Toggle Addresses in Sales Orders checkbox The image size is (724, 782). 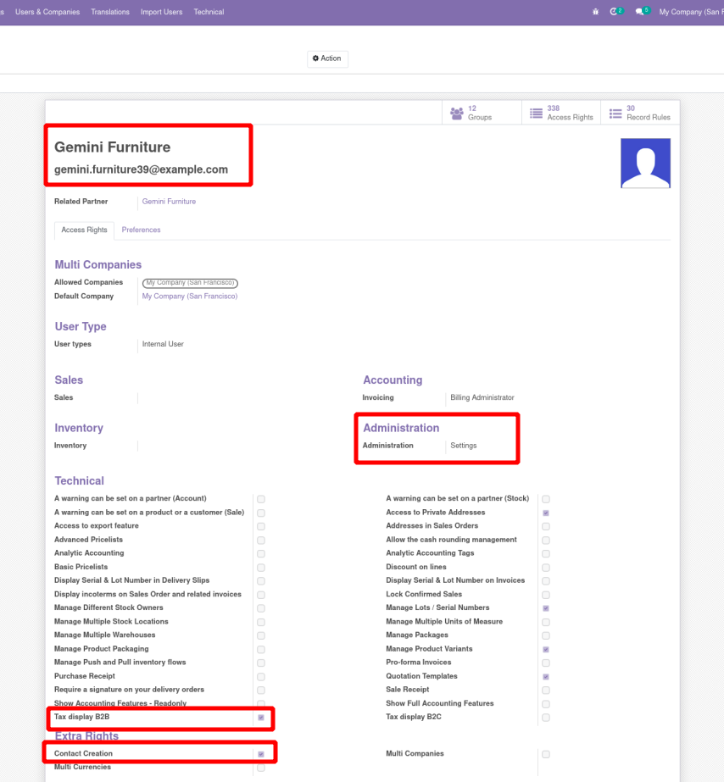[546, 526]
